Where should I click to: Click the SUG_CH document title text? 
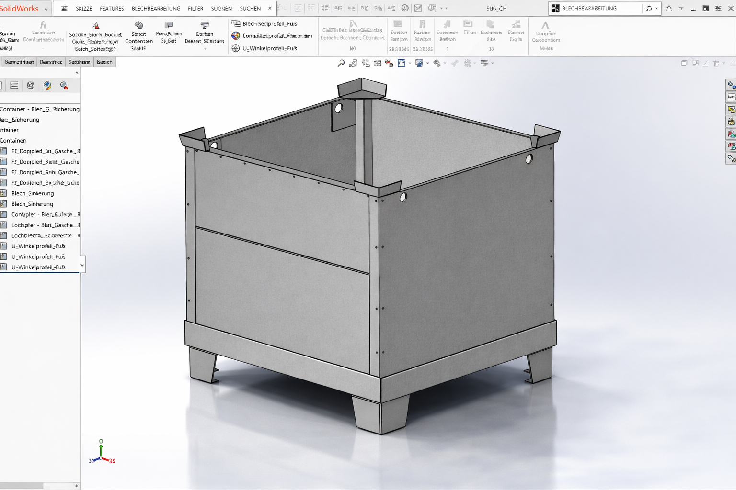(496, 9)
